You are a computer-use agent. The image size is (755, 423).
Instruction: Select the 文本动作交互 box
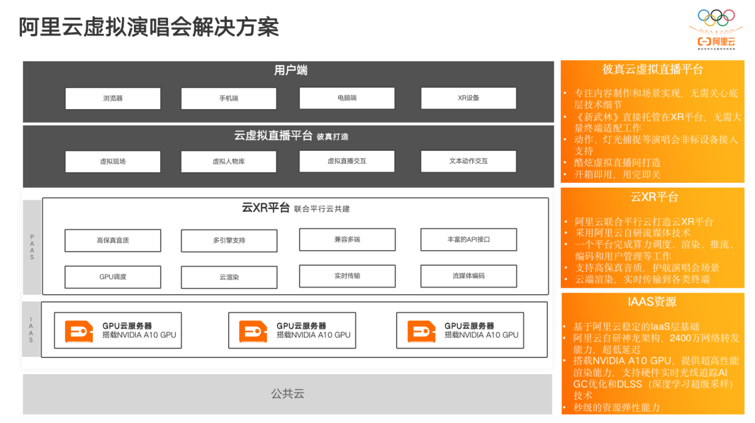coord(469,161)
